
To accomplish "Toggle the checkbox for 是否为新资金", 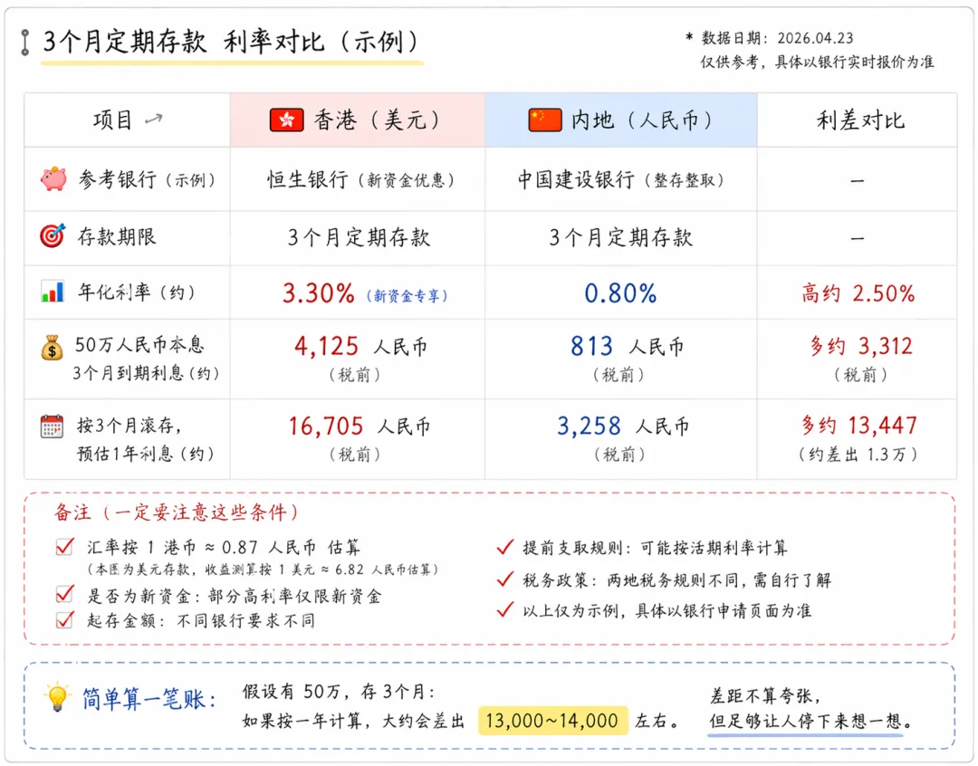I will [65, 594].
